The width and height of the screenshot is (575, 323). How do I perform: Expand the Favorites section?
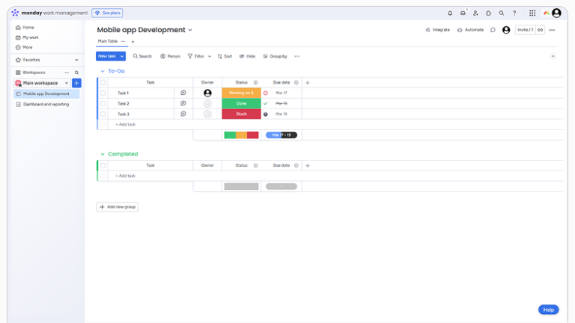[x=76, y=60]
